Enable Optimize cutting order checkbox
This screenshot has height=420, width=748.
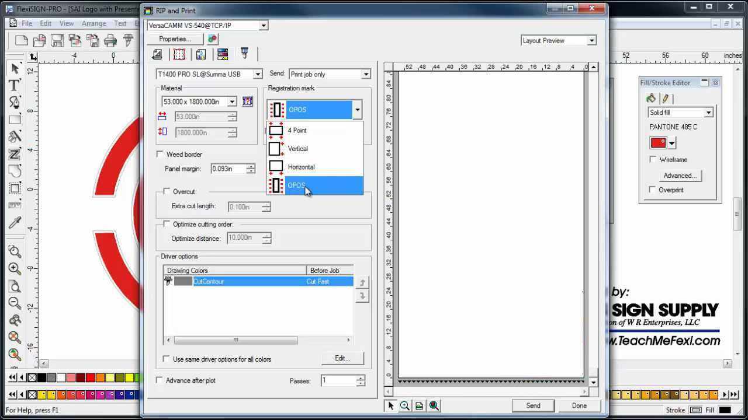pyautogui.click(x=167, y=224)
